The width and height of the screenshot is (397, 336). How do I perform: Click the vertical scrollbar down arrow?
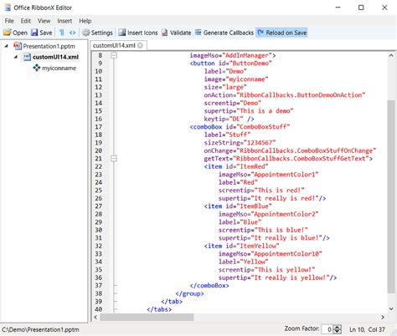tap(391, 308)
